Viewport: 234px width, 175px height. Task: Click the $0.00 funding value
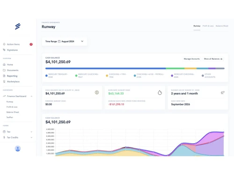[x=49, y=104]
